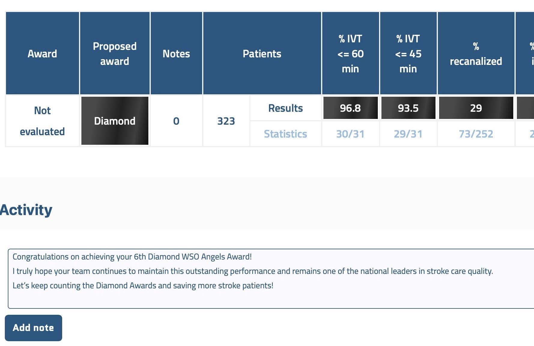Click the notes count 0 cell
Viewport: 534px width, 346px height.
pyautogui.click(x=176, y=121)
